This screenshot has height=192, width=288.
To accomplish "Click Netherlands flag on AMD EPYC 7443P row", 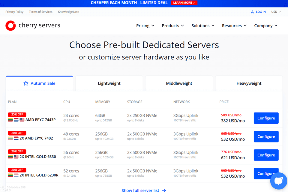I will [x=16, y=120].
